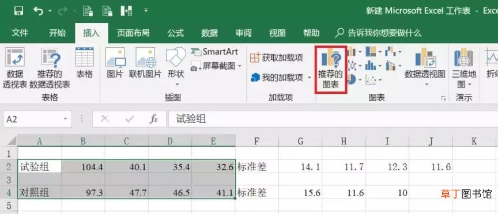Open 推荐的图表 recommended charts
Viewport: 498px width, 214px height.
pos(331,69)
